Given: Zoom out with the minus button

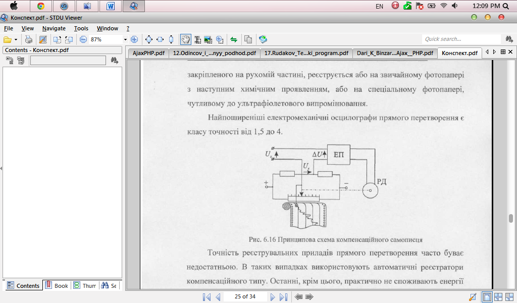Looking at the screenshot, I should [83, 39].
